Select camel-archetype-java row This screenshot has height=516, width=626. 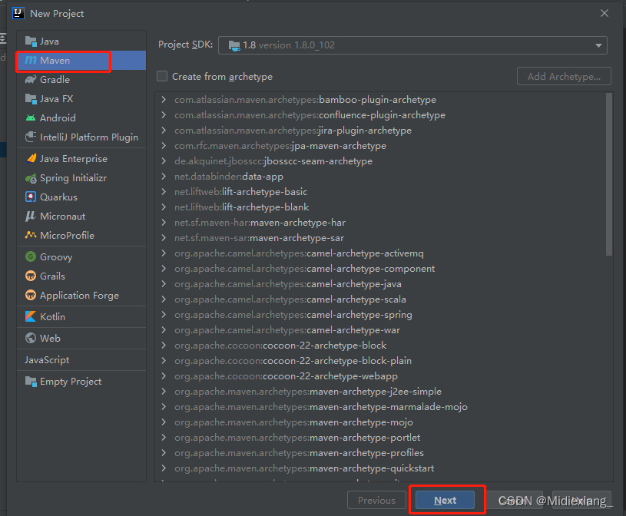288,284
